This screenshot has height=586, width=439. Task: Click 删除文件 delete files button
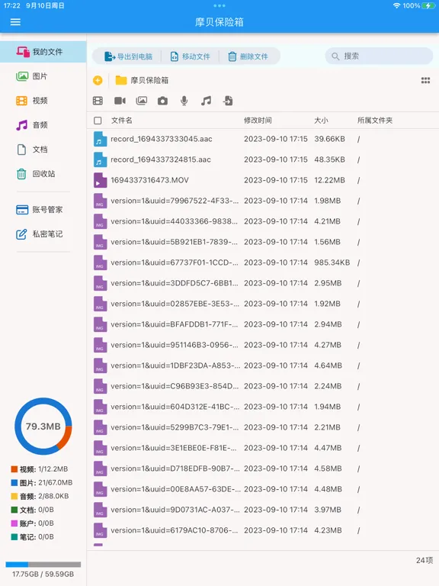(248, 56)
